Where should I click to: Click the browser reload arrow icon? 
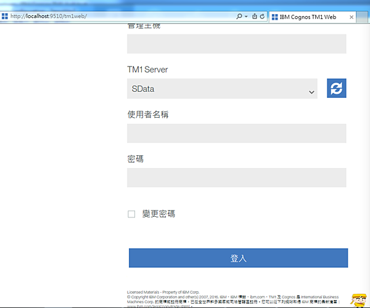tap(262, 16)
